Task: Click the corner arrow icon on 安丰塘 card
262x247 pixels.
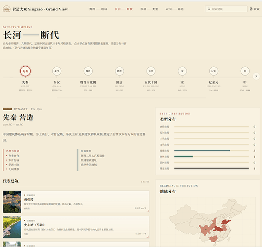Action: 148,237
